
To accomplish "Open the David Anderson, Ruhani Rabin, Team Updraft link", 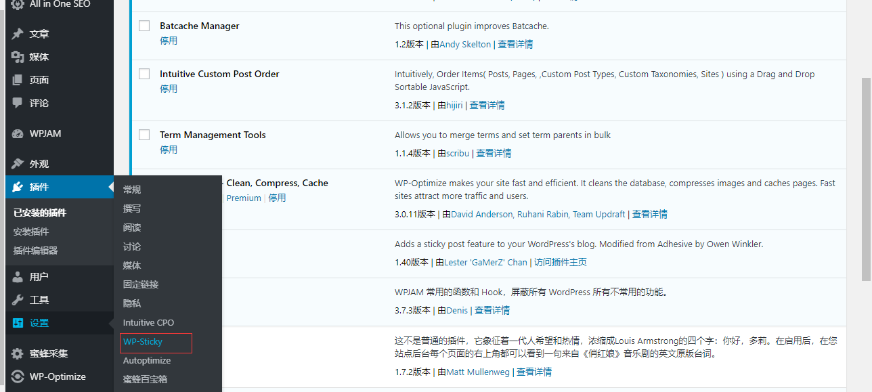I will [538, 214].
